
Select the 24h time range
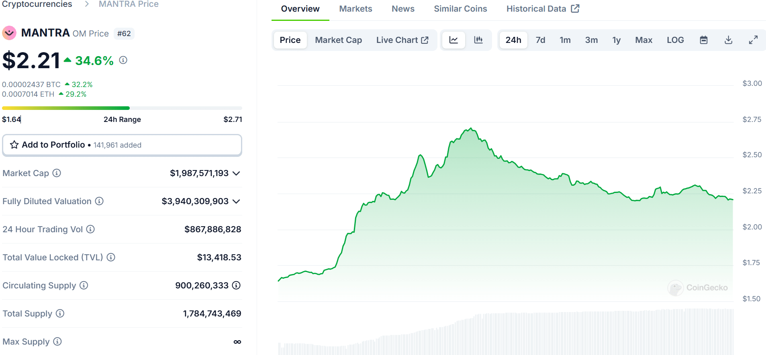[x=513, y=40]
